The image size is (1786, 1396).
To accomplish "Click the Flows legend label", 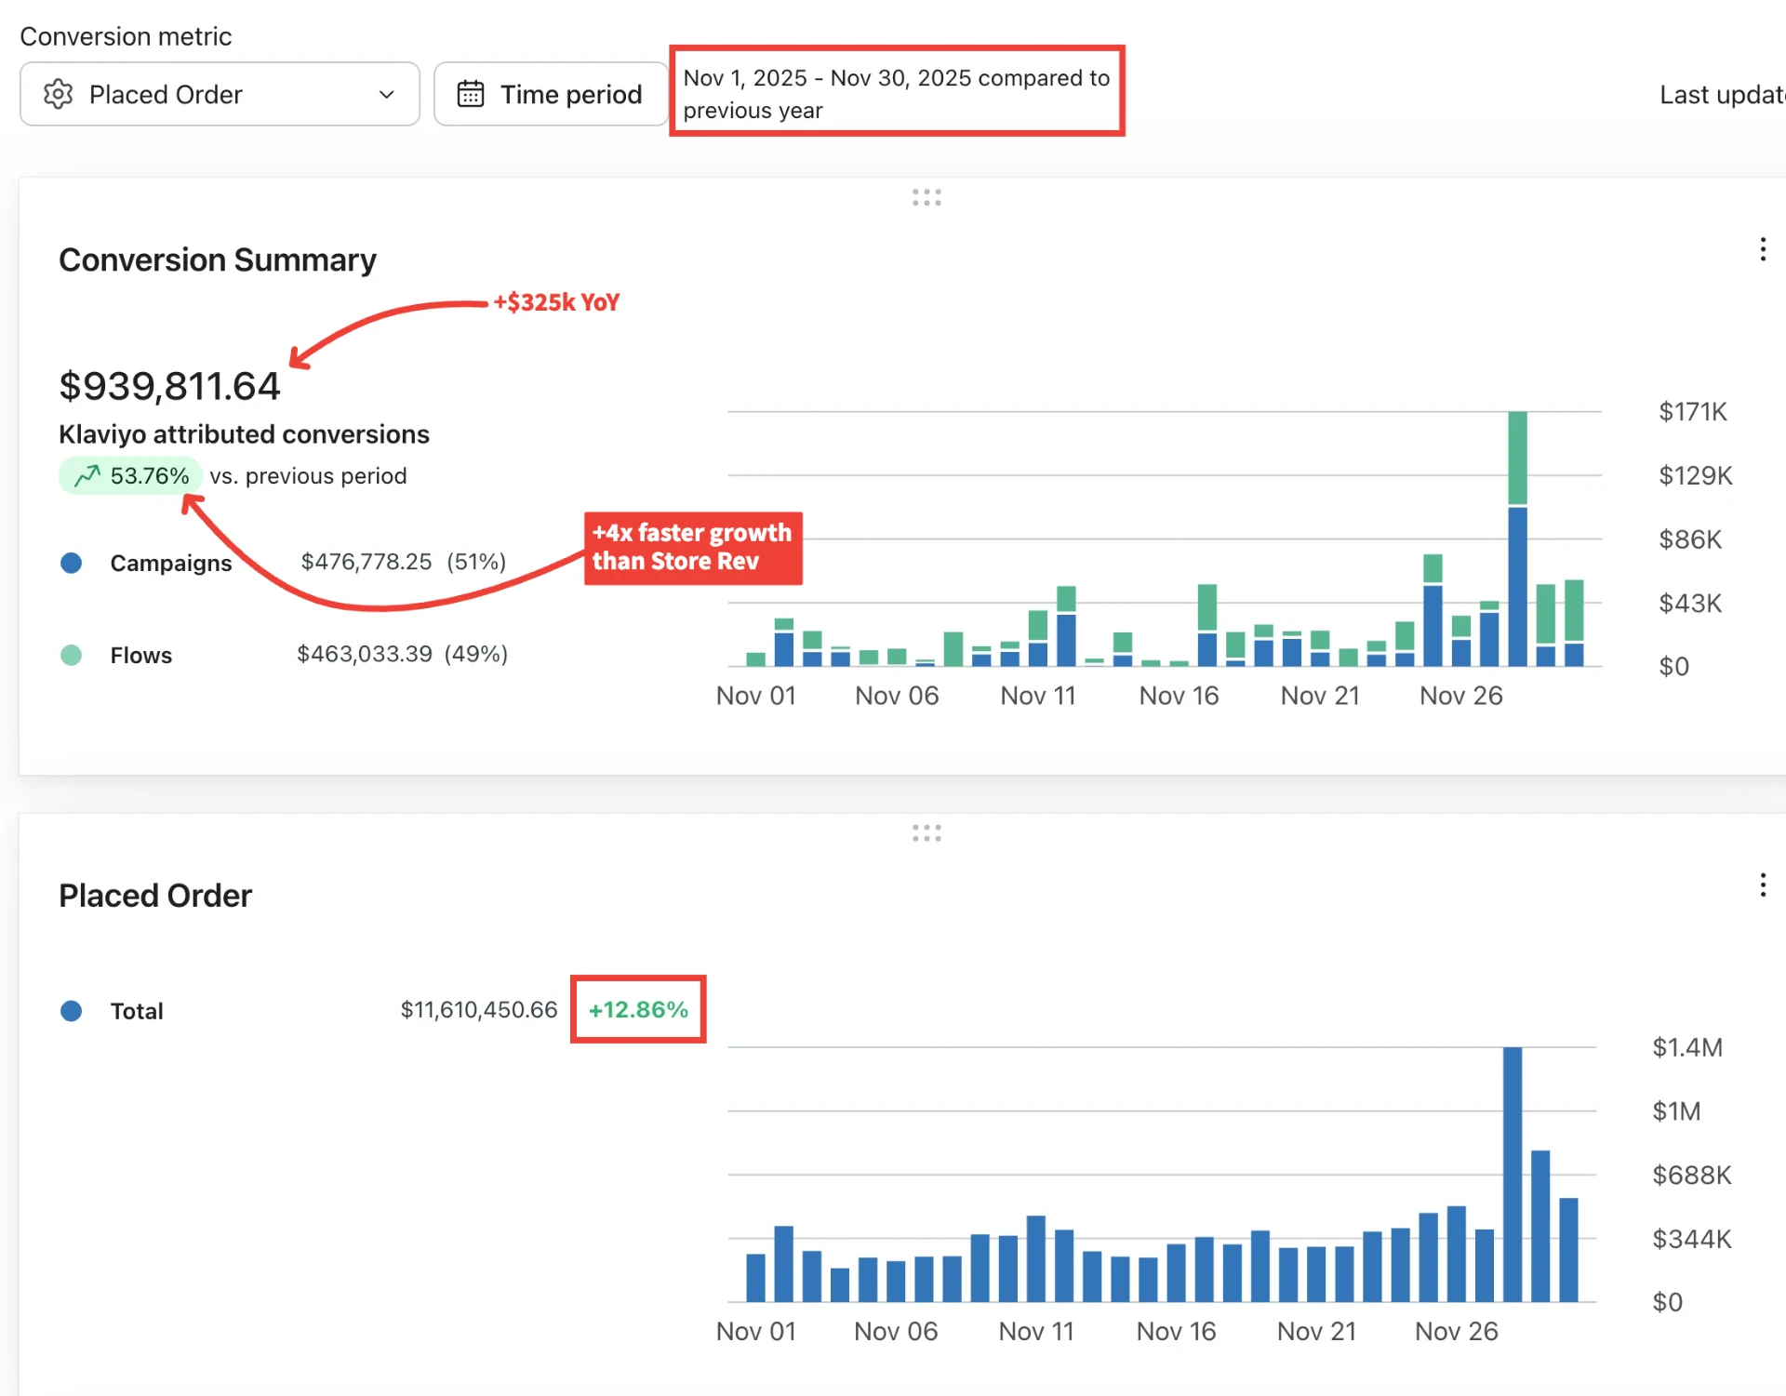I will tap(141, 656).
